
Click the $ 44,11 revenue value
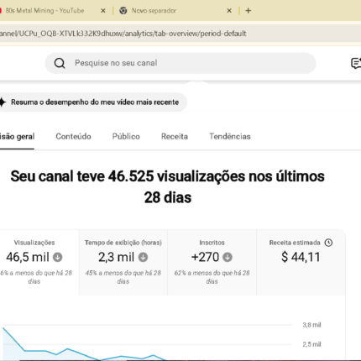[301, 257]
